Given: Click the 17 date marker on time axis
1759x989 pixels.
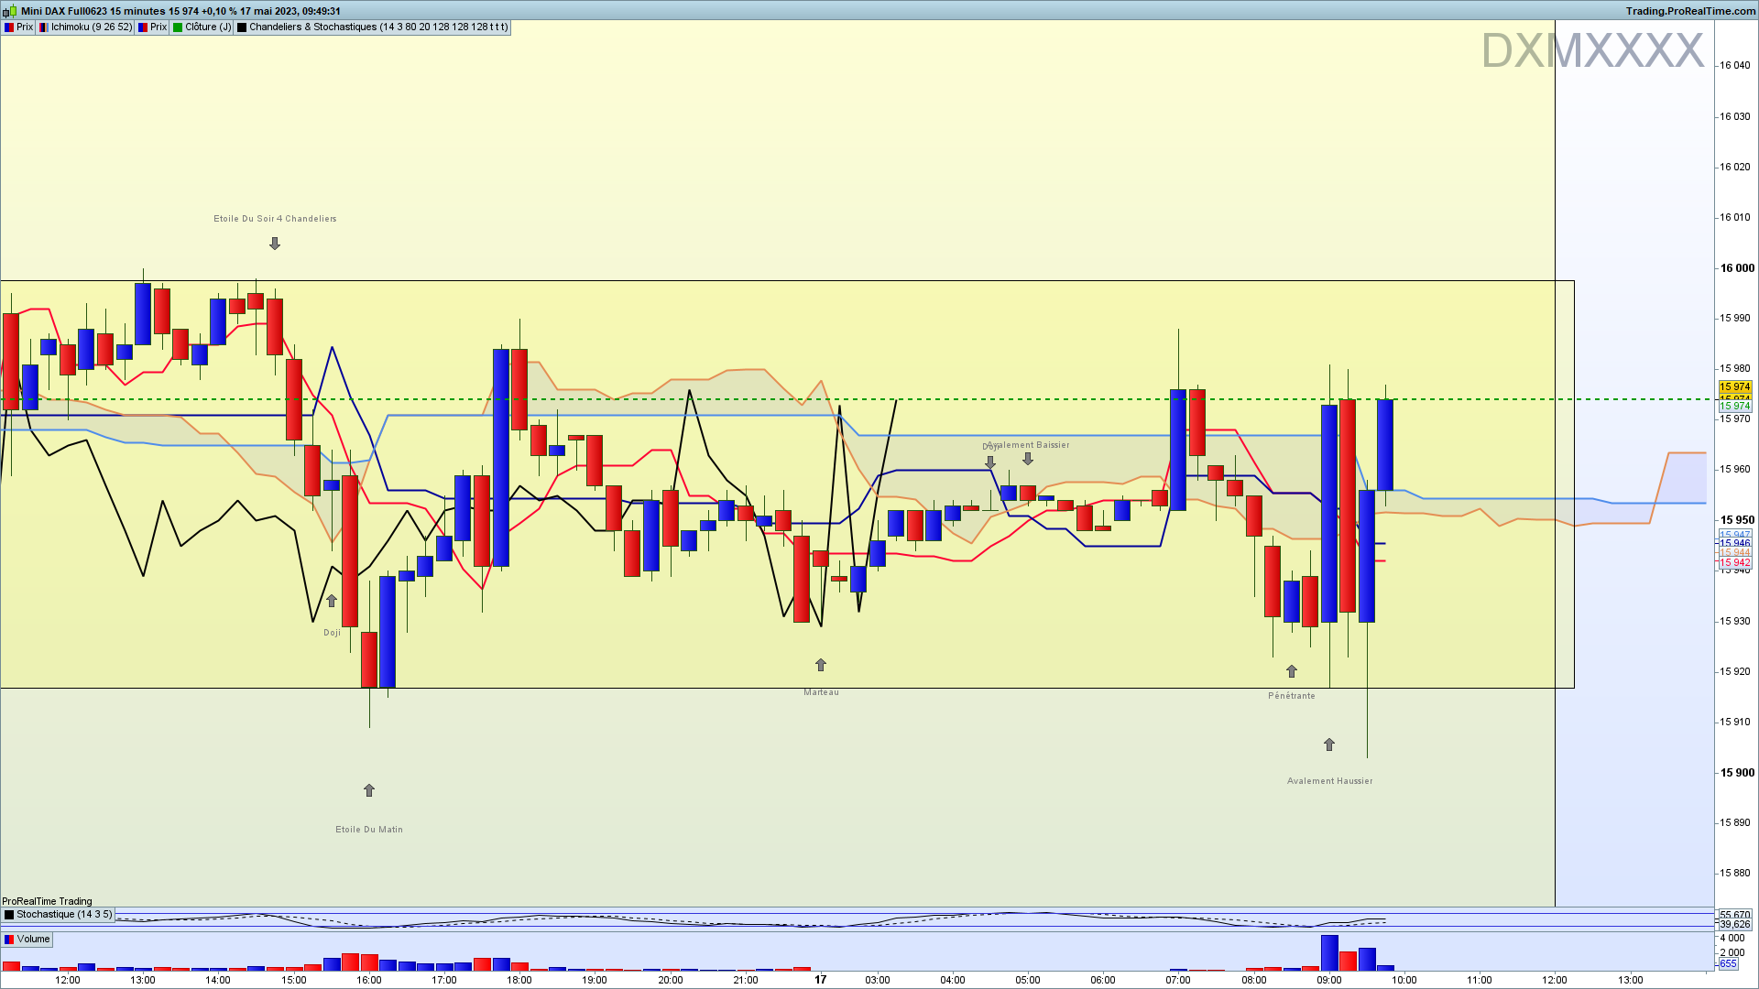Looking at the screenshot, I should (x=821, y=980).
